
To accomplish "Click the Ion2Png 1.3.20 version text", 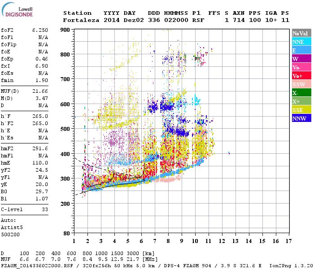I will 291,265.
